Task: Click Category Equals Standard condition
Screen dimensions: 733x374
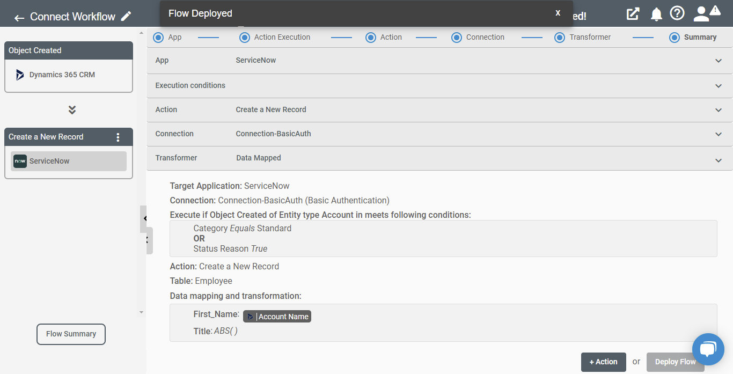Action: pyautogui.click(x=243, y=228)
